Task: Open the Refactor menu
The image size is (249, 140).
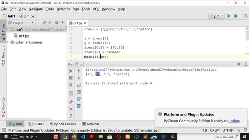Action: [x=63, y=9]
